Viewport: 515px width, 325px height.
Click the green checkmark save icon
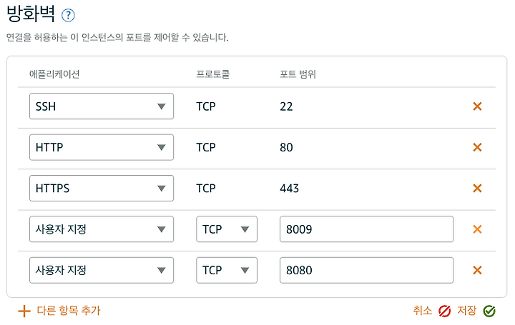pos(489,311)
